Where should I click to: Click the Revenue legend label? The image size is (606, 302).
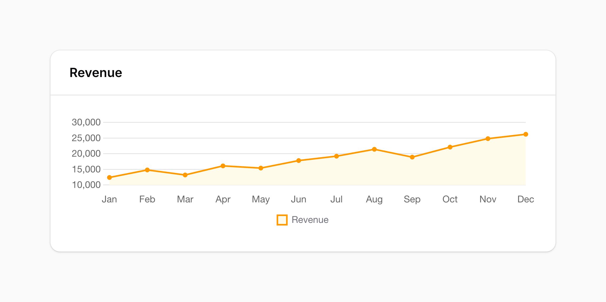pyautogui.click(x=310, y=220)
